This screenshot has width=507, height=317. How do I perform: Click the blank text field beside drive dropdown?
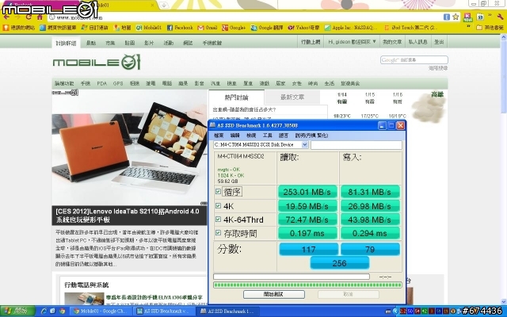click(356, 145)
